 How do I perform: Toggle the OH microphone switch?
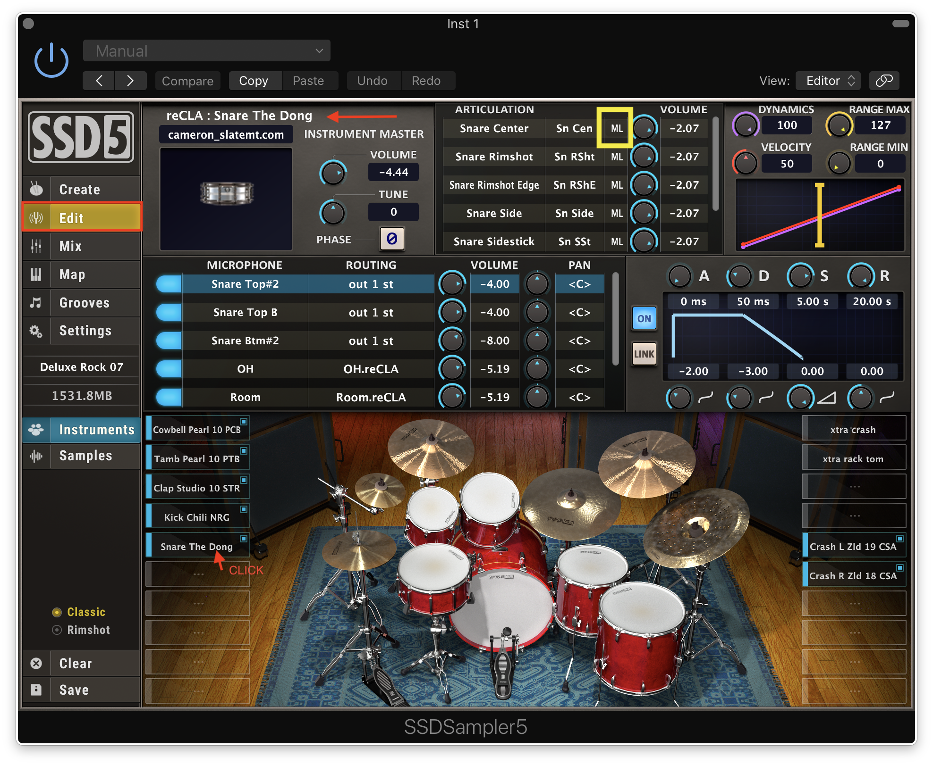point(168,369)
